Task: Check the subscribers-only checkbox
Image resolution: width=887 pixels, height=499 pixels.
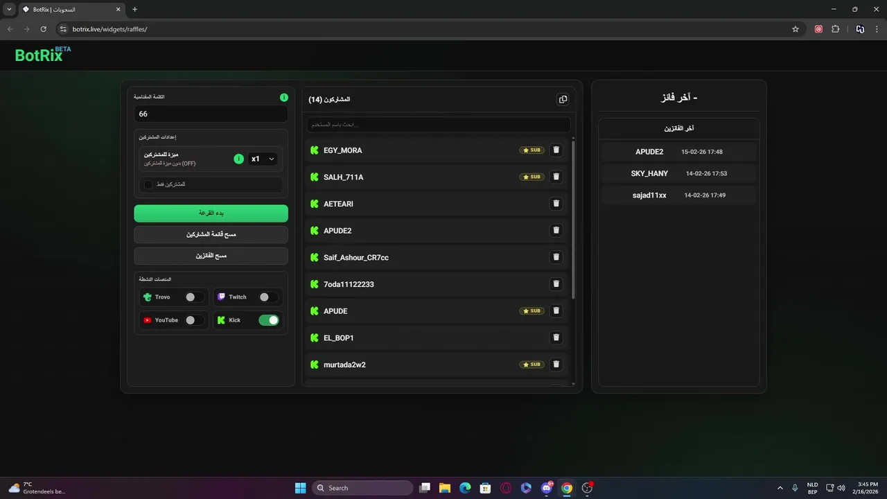Action: pos(148,184)
